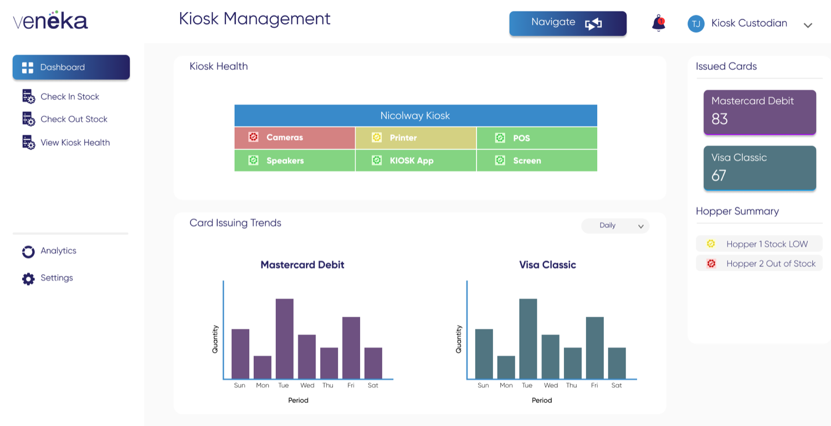The image size is (831, 426).
Task: Click the Check Out Stock icon
Action: click(28, 119)
